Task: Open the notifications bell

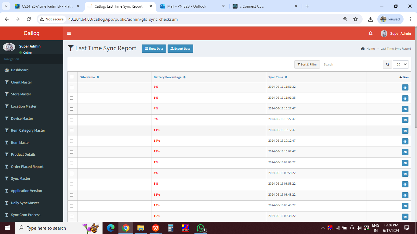Action: [371, 34]
